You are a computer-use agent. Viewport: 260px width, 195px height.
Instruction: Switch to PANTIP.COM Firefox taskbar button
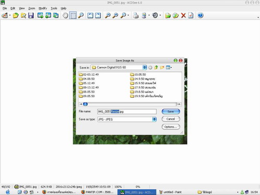point(98,192)
